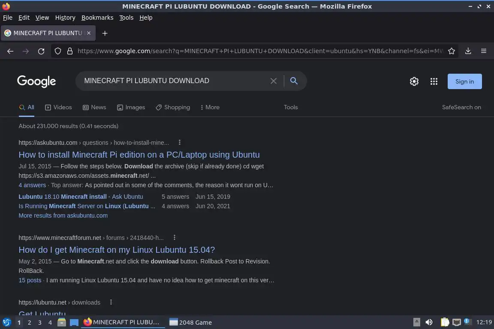Click the removable media eject tray icon
Viewport: 494px width, 329px height.
pos(416,322)
